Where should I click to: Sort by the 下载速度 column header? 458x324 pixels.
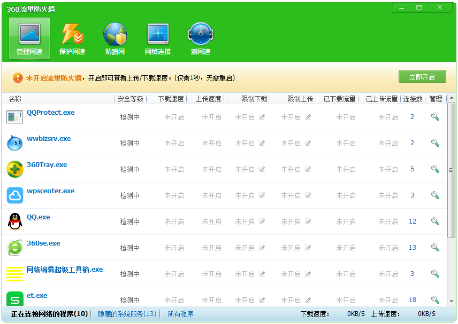tap(171, 99)
